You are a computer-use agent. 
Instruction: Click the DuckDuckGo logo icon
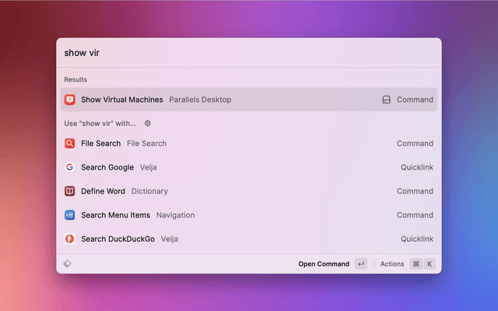click(70, 239)
